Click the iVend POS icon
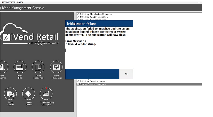The image size is (213, 117). 20,67
